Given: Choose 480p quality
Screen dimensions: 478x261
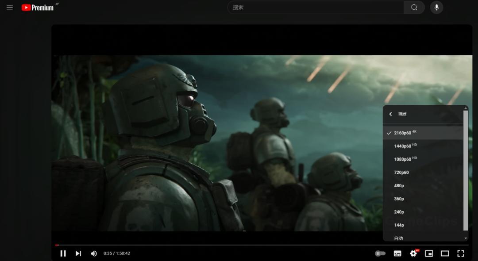Looking at the screenshot, I should [x=423, y=185].
